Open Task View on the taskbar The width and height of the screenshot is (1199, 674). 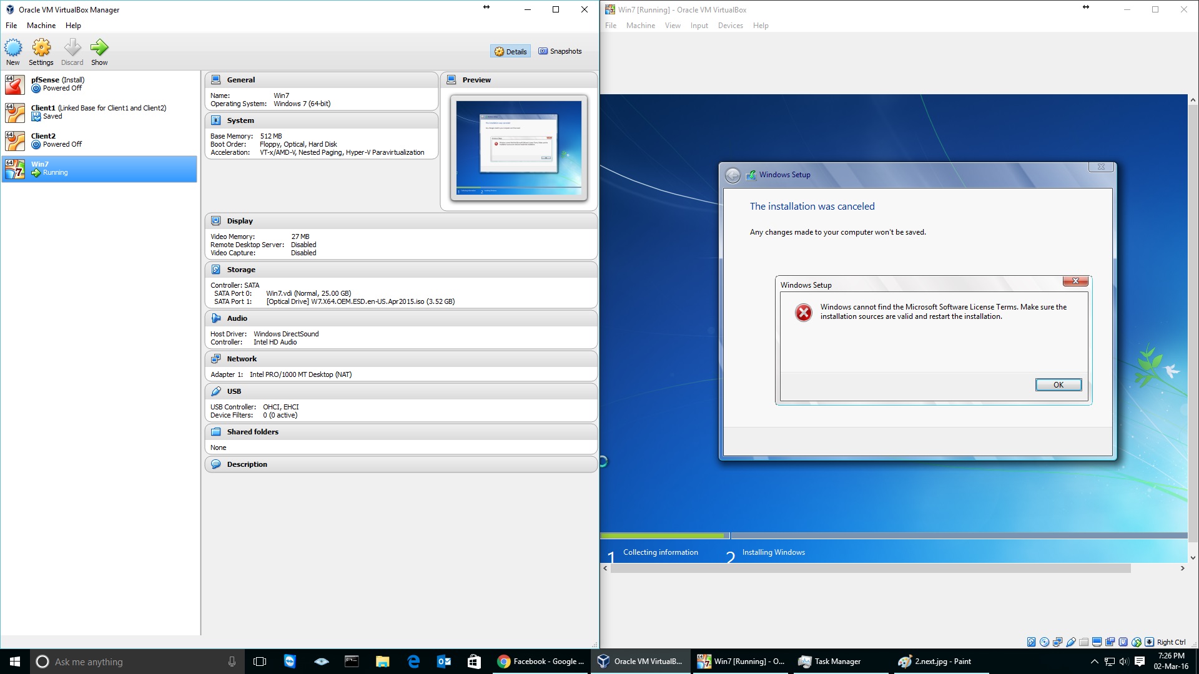click(260, 662)
